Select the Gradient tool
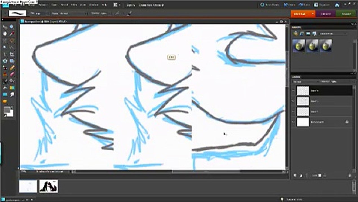 click(12, 88)
